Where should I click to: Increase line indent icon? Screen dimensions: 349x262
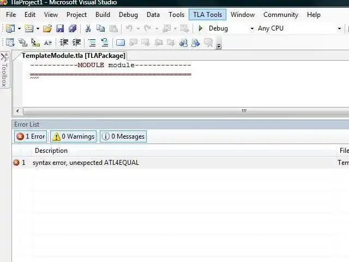tap(76, 43)
